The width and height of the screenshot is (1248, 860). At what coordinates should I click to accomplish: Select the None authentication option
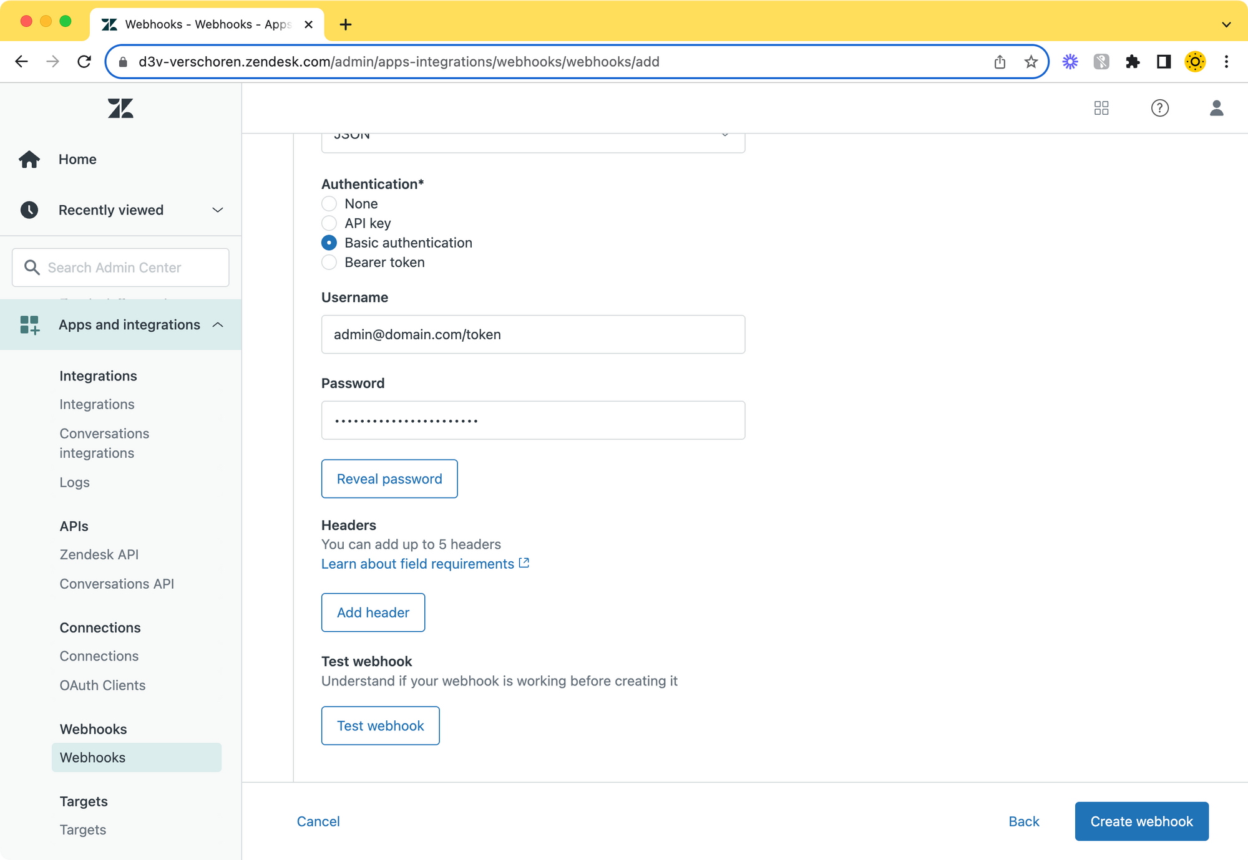[x=329, y=204]
